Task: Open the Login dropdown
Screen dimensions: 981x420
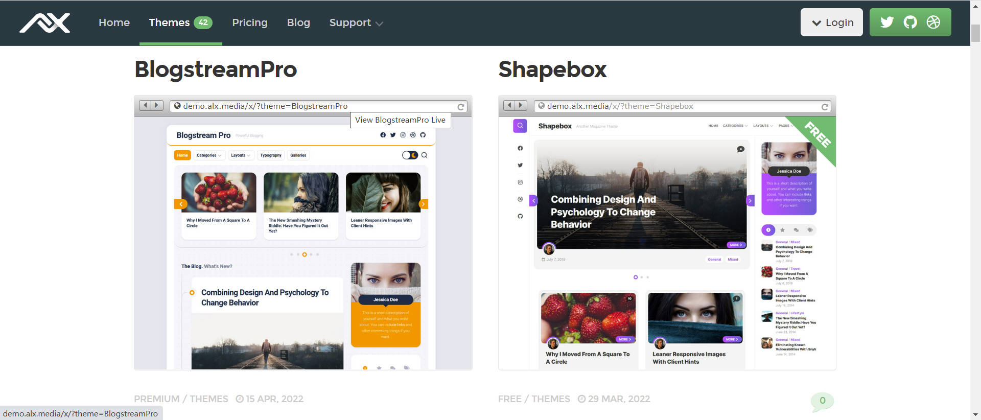Action: point(832,22)
